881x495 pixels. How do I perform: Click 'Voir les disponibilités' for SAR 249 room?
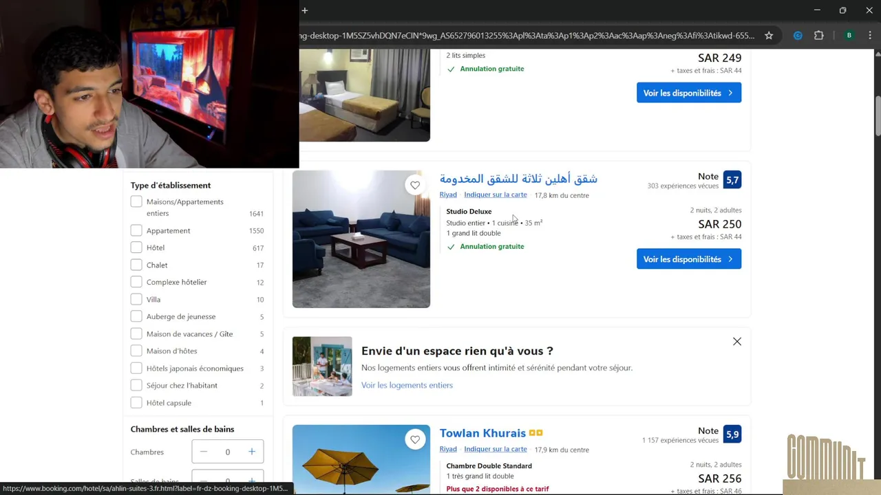pyautogui.click(x=689, y=93)
